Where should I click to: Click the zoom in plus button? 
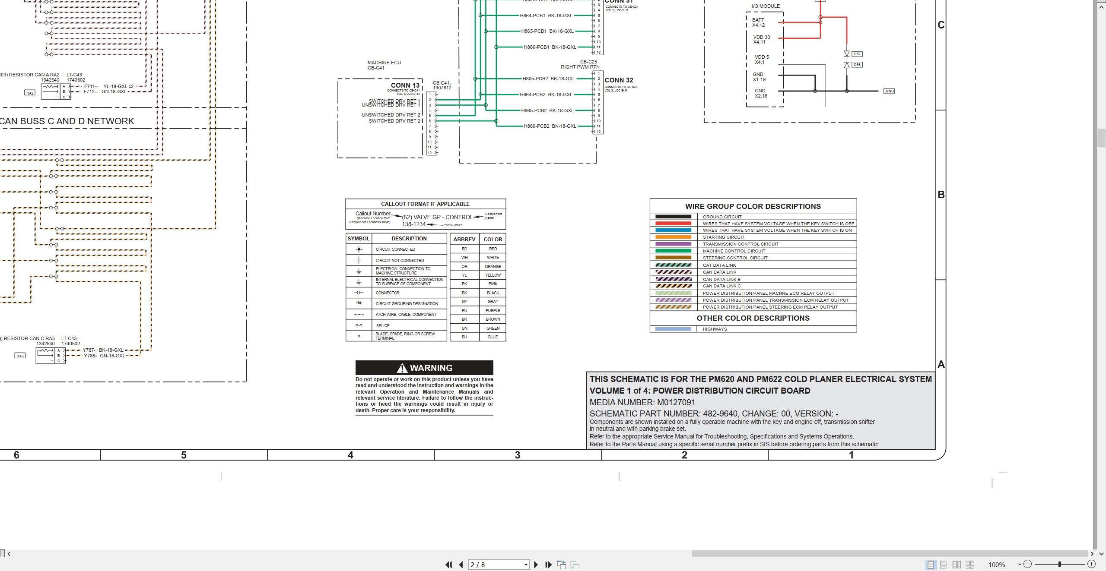1091,564
